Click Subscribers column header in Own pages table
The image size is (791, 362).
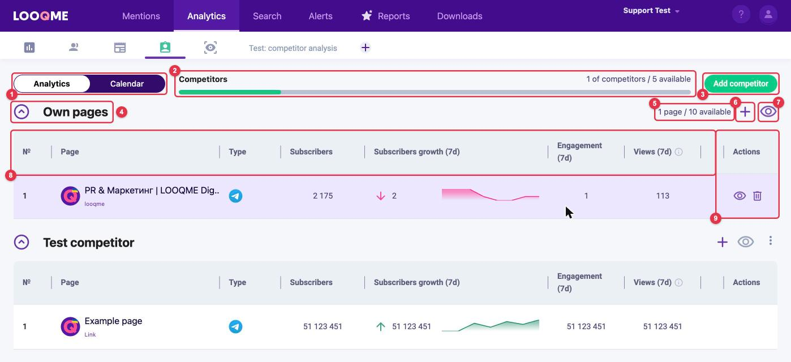click(311, 152)
